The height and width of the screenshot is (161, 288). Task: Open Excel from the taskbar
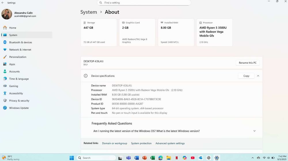[x=153, y=158]
